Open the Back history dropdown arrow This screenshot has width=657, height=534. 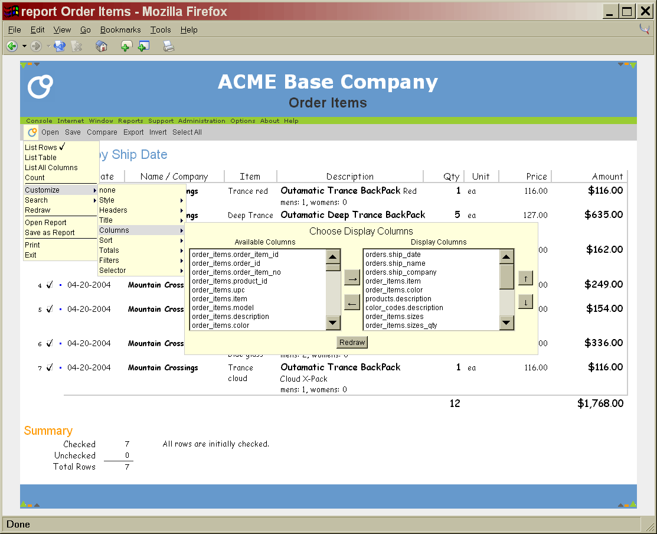coord(24,46)
